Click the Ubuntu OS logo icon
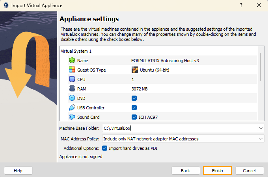Viewport: 268px width, 177px height. (135, 70)
